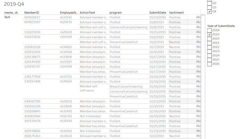Enable year 2023 in SubmitDate filter
248x139 pixels.
point(209,51)
